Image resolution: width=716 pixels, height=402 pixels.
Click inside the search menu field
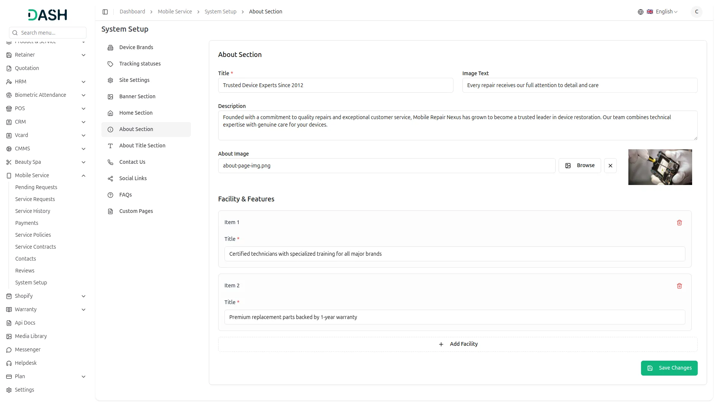(x=47, y=33)
